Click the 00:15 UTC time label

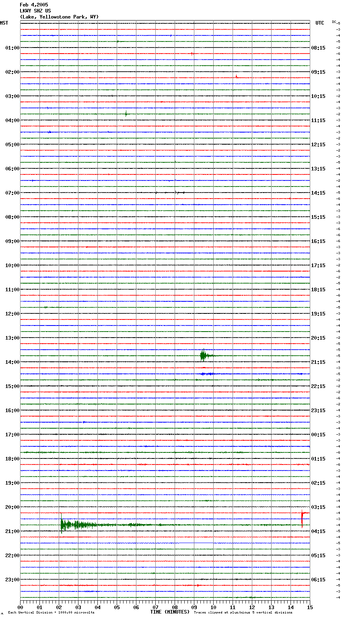coord(318,435)
